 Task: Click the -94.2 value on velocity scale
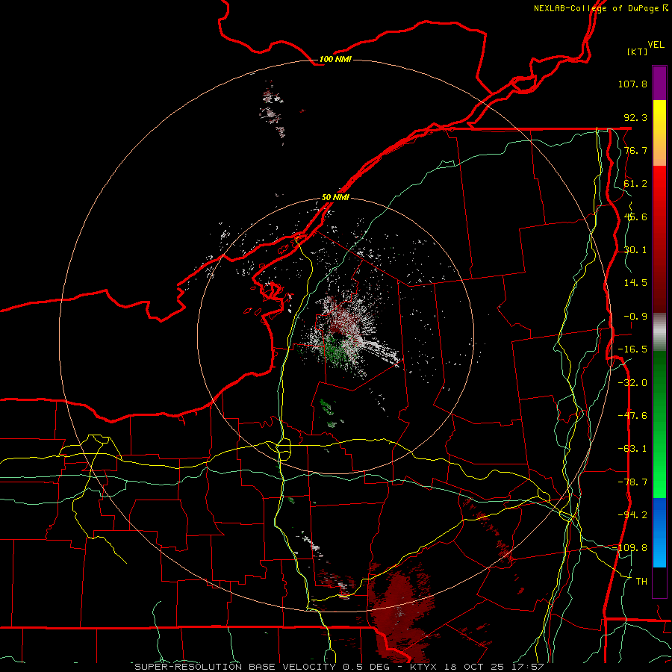[632, 515]
